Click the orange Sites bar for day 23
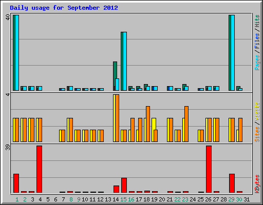Viewport: 263px width, 205px height. click(186, 124)
